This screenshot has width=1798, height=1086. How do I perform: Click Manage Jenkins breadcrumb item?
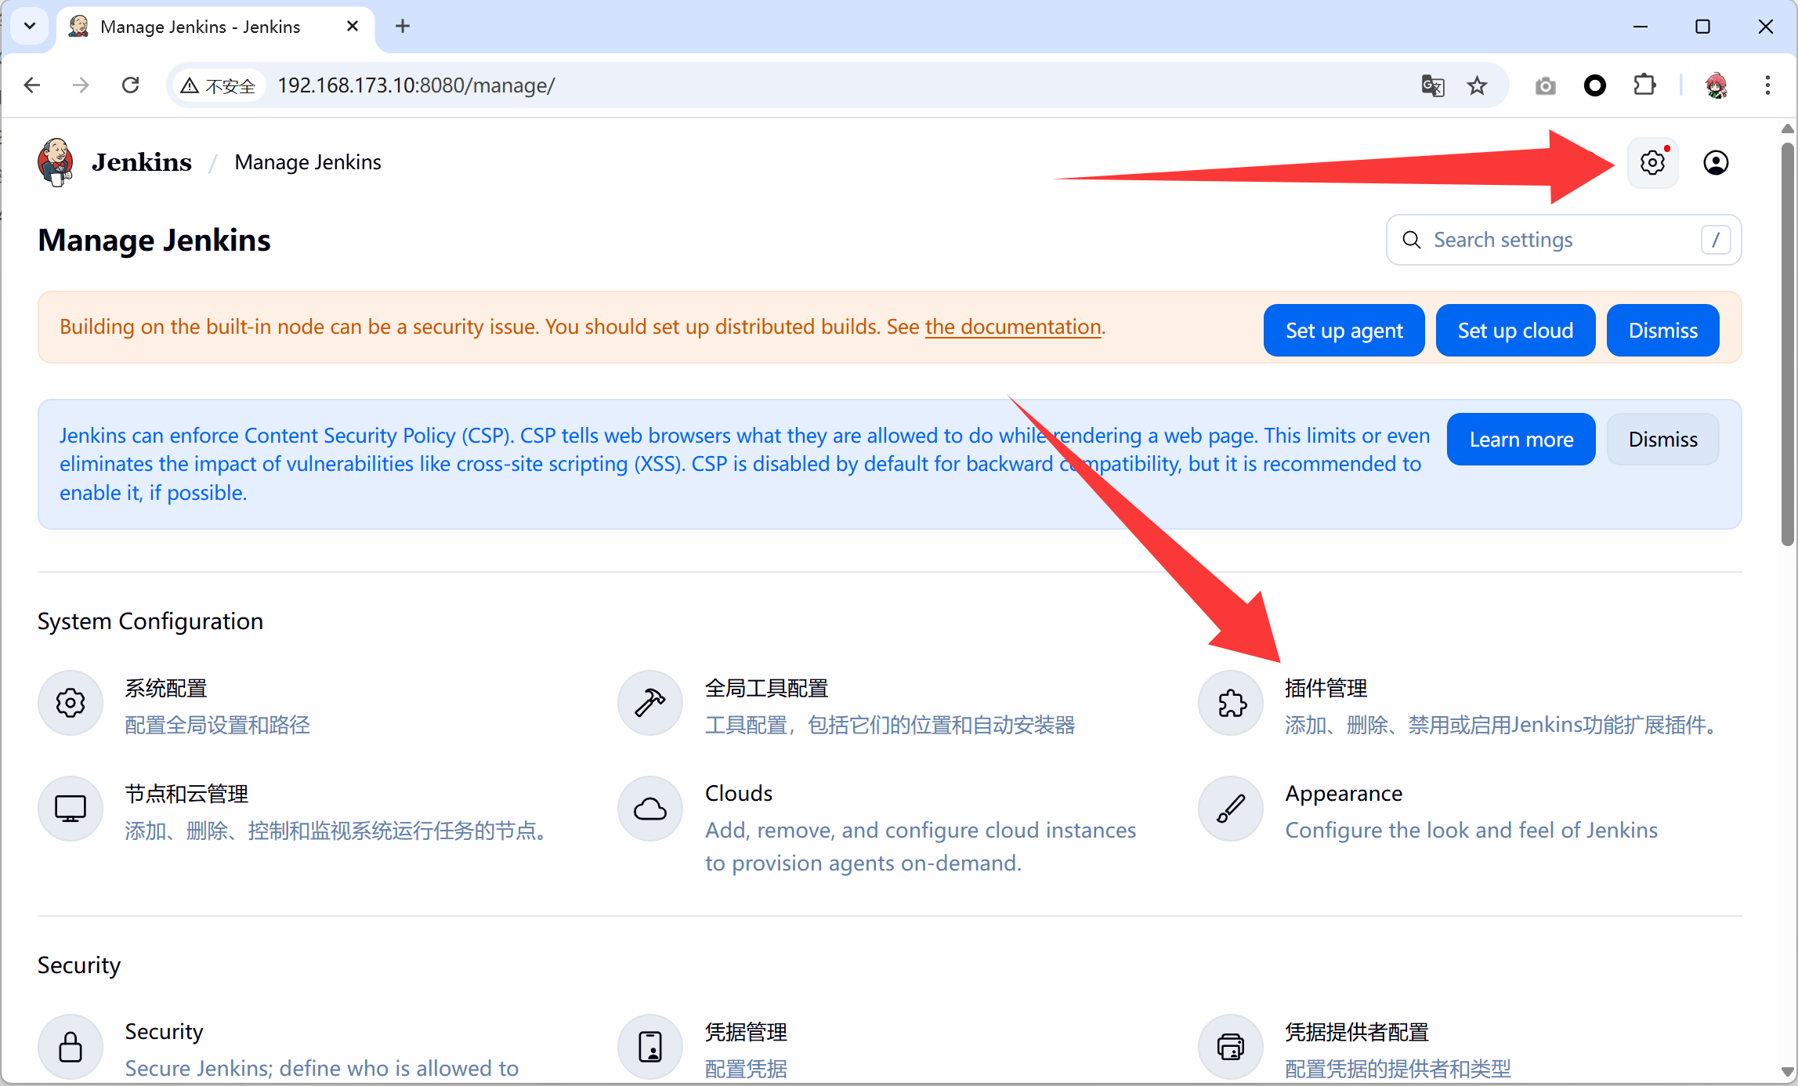pyautogui.click(x=308, y=162)
